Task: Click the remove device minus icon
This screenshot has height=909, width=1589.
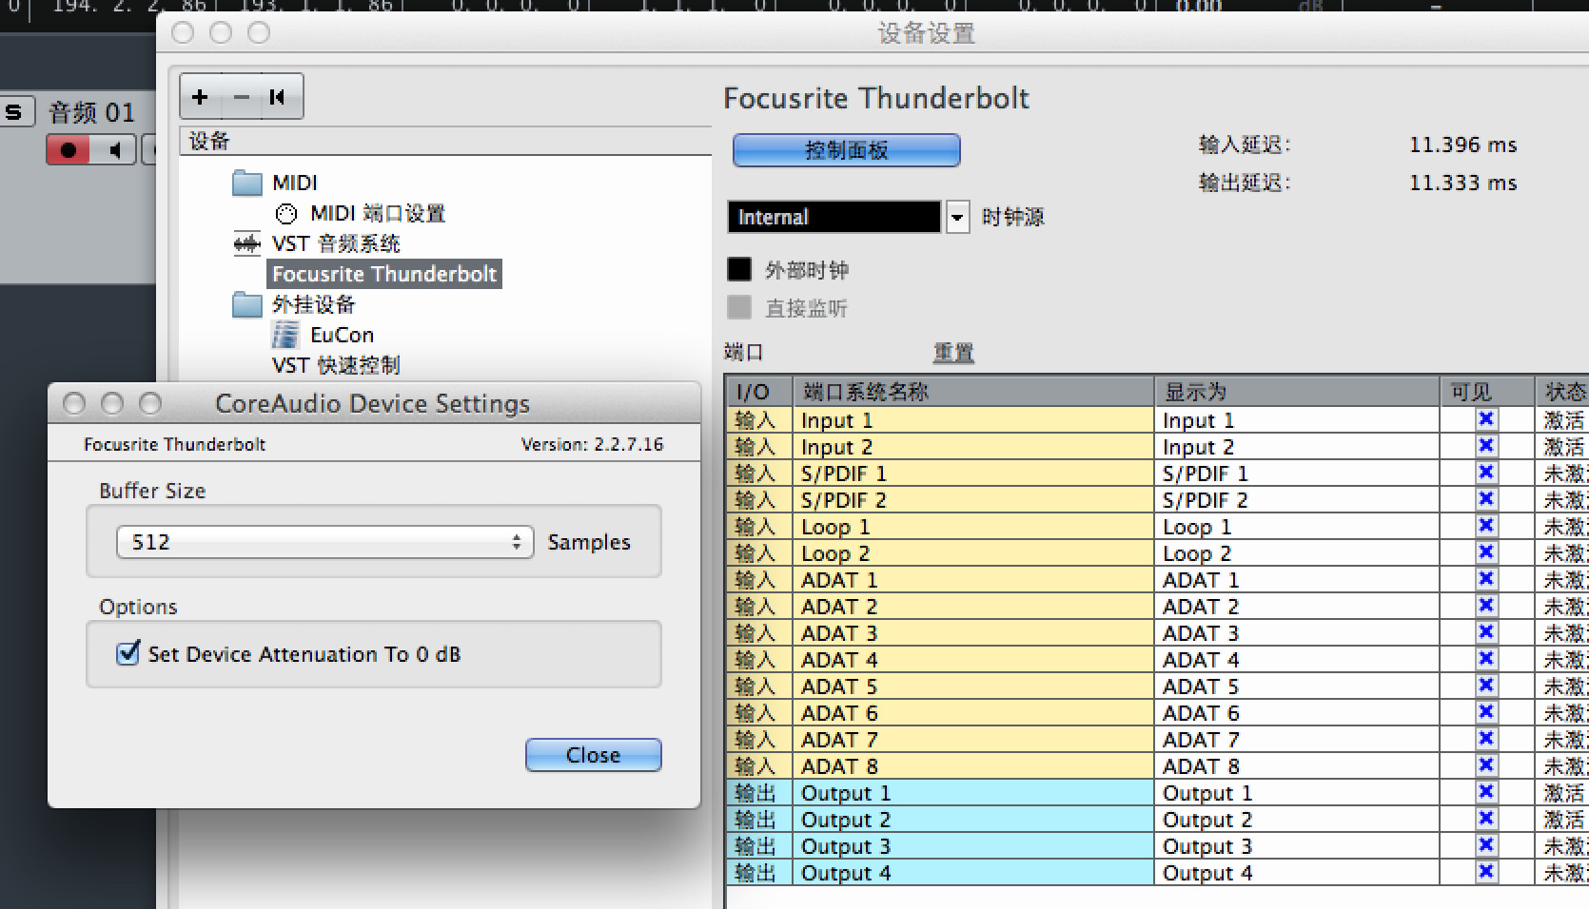Action: click(x=241, y=97)
